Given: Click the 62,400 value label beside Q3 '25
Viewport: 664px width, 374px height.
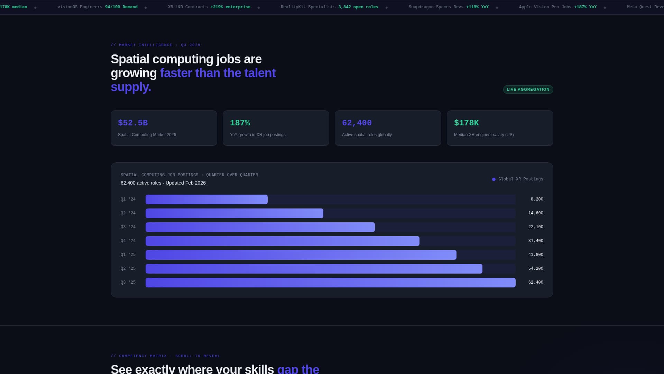Looking at the screenshot, I should [x=536, y=282].
